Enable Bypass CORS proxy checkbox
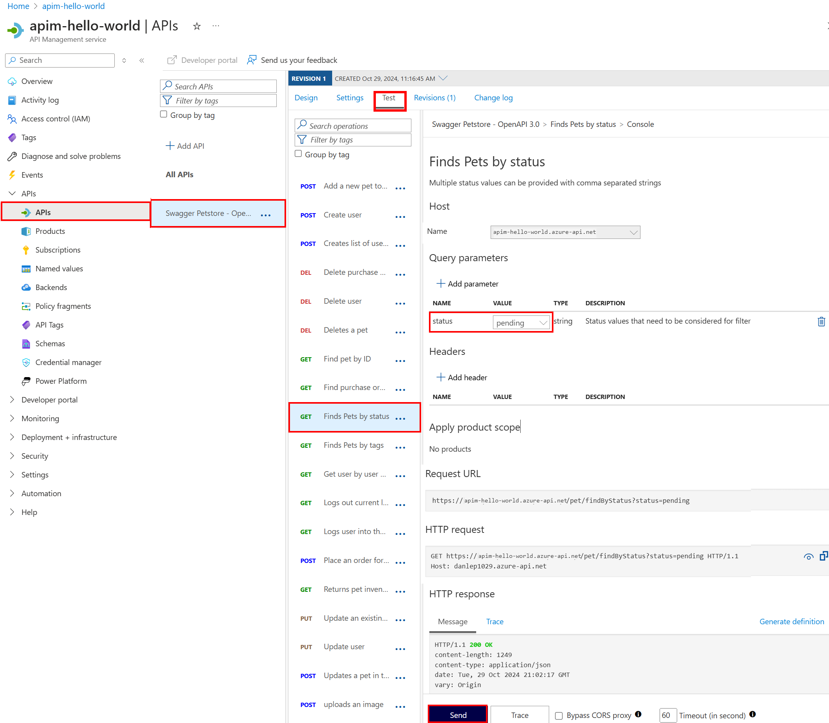Screen dimensions: 829x723 (x=559, y=716)
